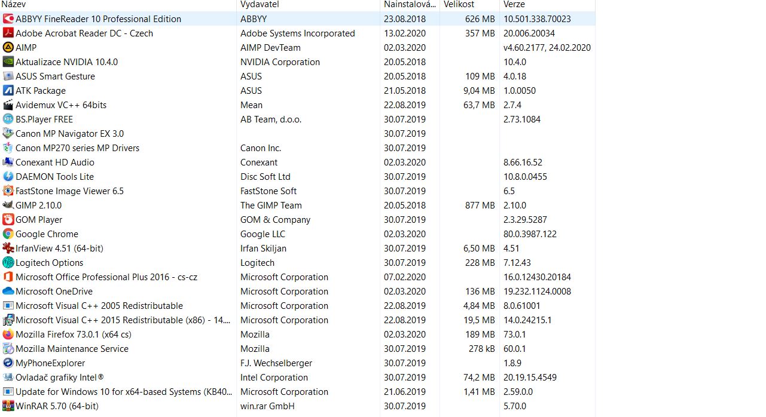The image size is (766, 417).
Task: Sort list by Název column header
Action: 13,5
